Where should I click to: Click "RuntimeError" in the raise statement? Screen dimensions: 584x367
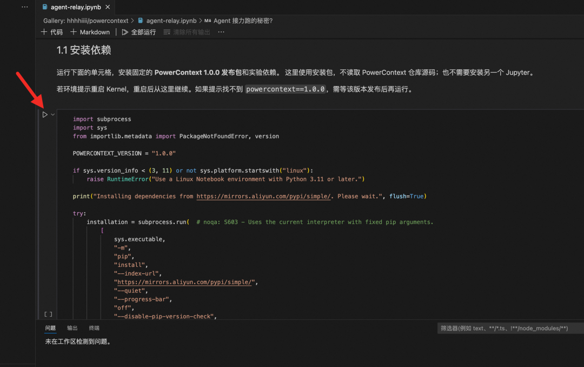pyautogui.click(x=128, y=179)
